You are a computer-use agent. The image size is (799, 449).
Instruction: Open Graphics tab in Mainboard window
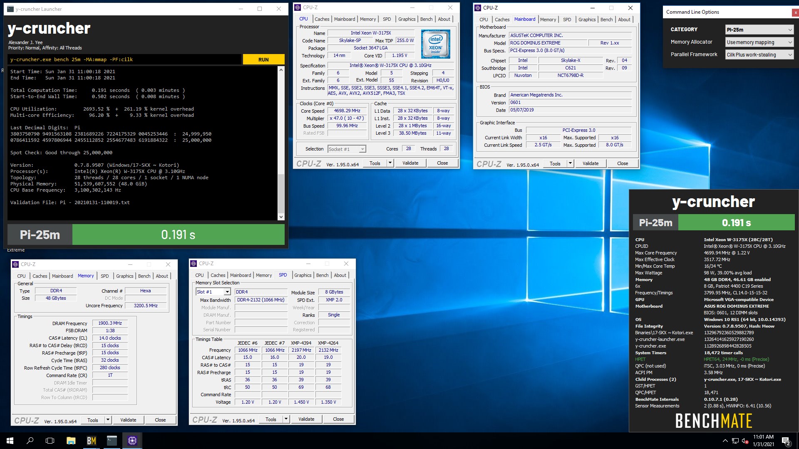pyautogui.click(x=587, y=20)
